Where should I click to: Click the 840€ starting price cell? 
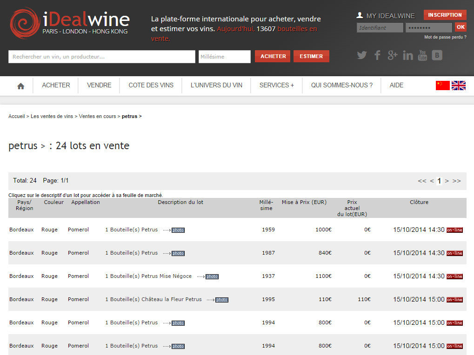(x=325, y=253)
